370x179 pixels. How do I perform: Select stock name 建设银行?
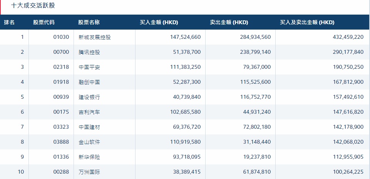(x=89, y=97)
